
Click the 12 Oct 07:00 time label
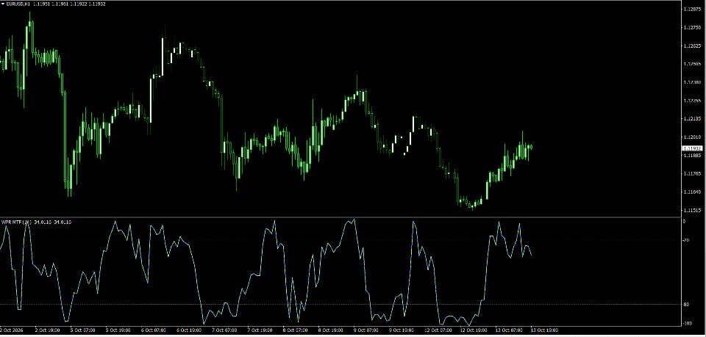438,330
